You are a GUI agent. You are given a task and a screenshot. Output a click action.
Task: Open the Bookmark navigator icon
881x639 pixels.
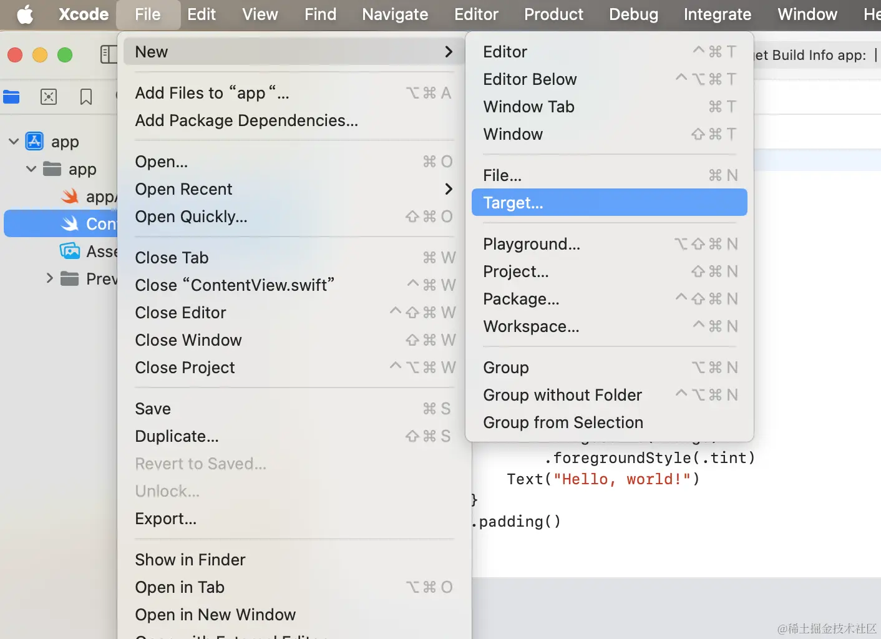86,97
